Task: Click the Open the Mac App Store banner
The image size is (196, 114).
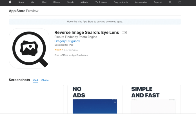Action: coord(95,22)
